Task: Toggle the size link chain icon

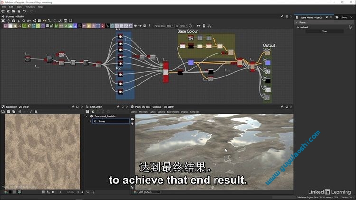Action: click(177, 26)
